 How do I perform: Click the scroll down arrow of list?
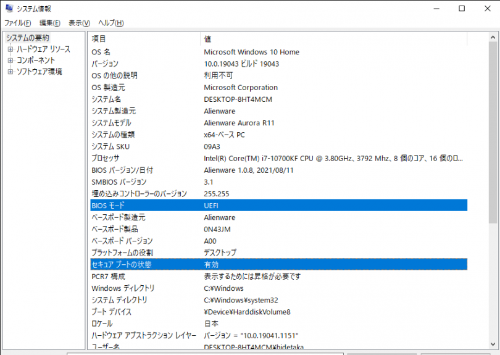[493, 344]
